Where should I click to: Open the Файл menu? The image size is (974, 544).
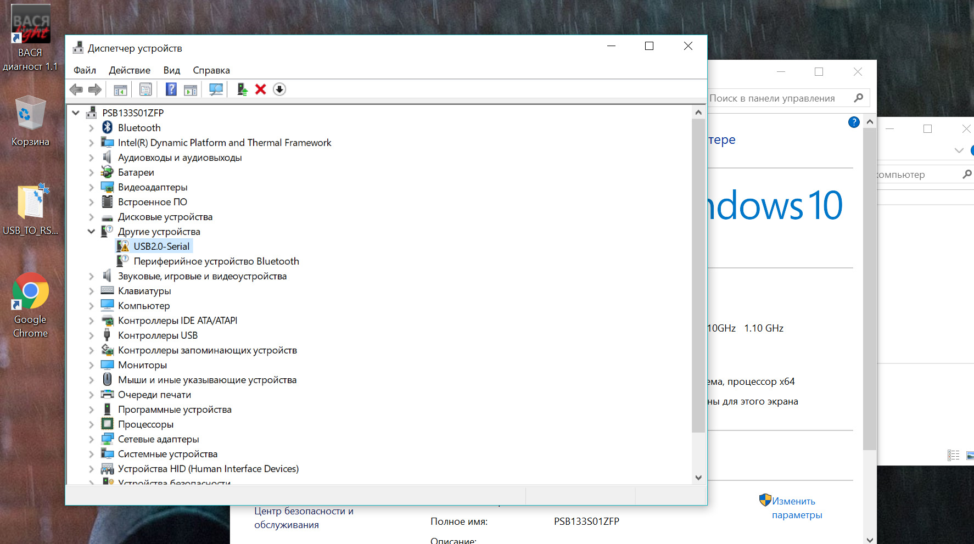click(x=85, y=70)
